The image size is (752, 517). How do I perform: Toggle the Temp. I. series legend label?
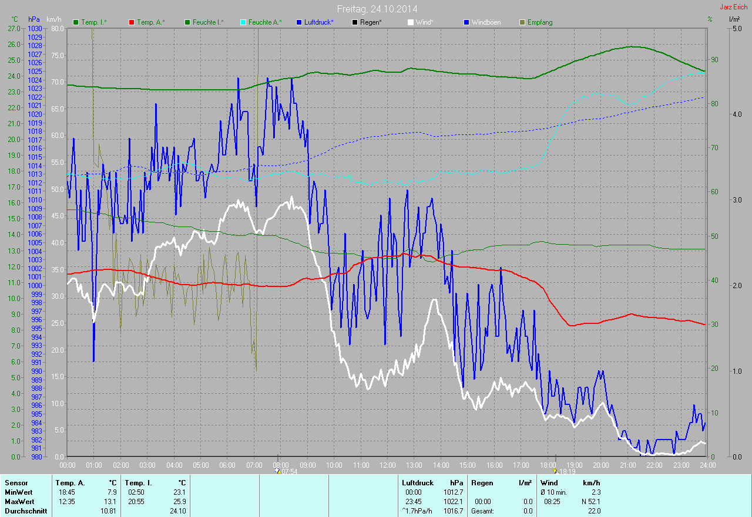click(93, 22)
